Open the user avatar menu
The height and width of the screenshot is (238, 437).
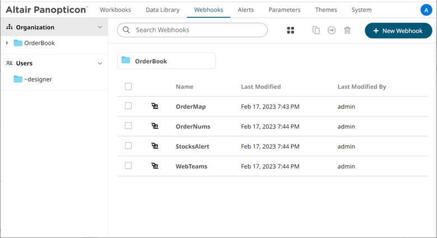pos(425,9)
